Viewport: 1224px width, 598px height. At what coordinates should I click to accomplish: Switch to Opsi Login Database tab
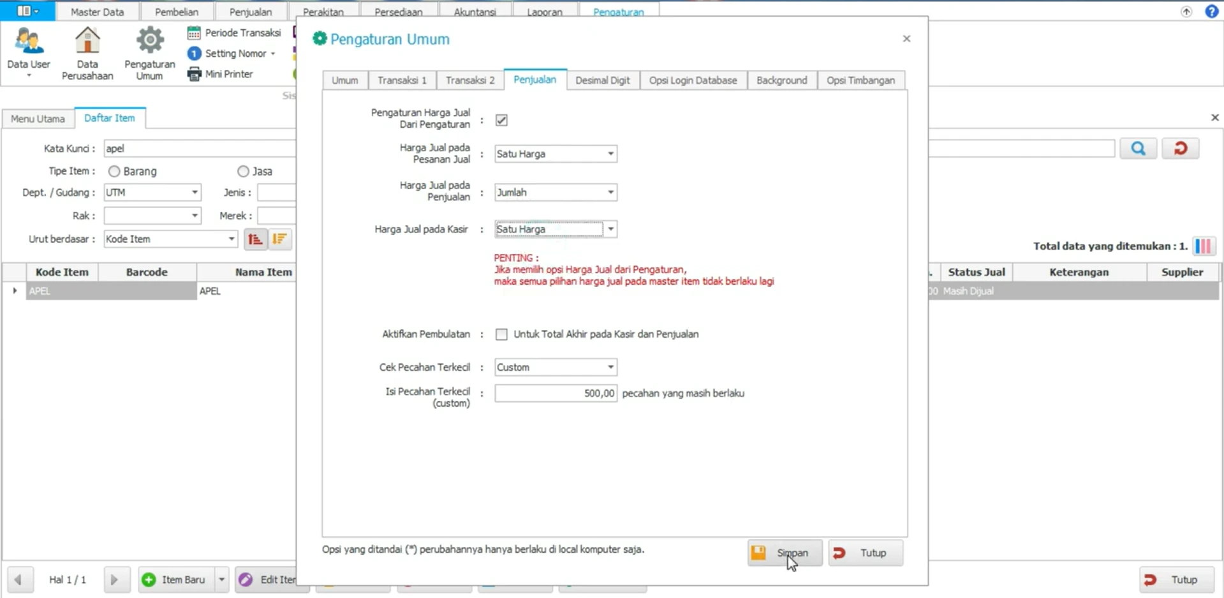[693, 80]
